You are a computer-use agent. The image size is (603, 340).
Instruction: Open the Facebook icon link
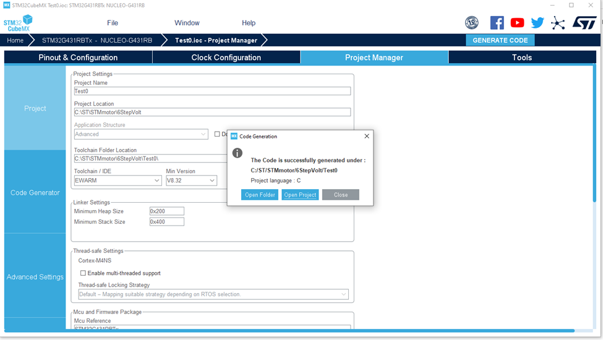click(x=497, y=23)
